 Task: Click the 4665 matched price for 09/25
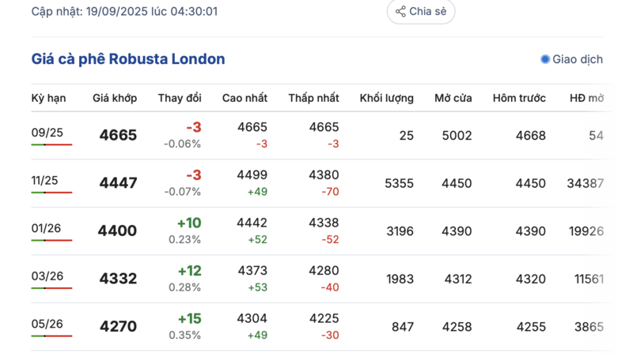(118, 135)
